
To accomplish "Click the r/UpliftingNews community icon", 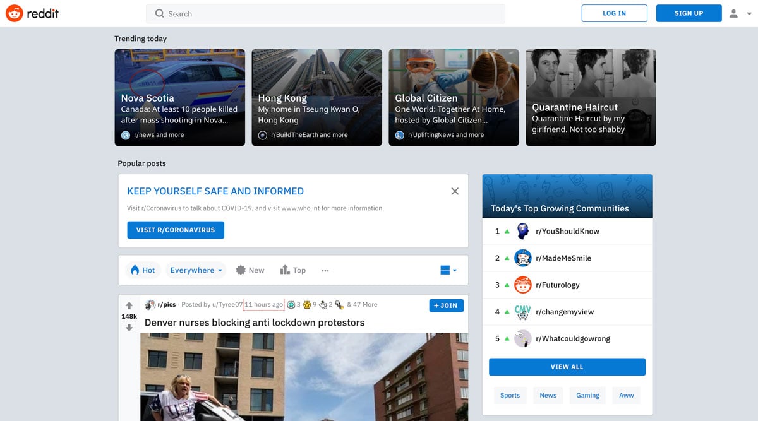I will tap(400, 135).
